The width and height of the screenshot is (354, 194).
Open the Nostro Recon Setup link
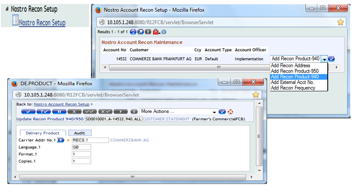[x=42, y=22]
